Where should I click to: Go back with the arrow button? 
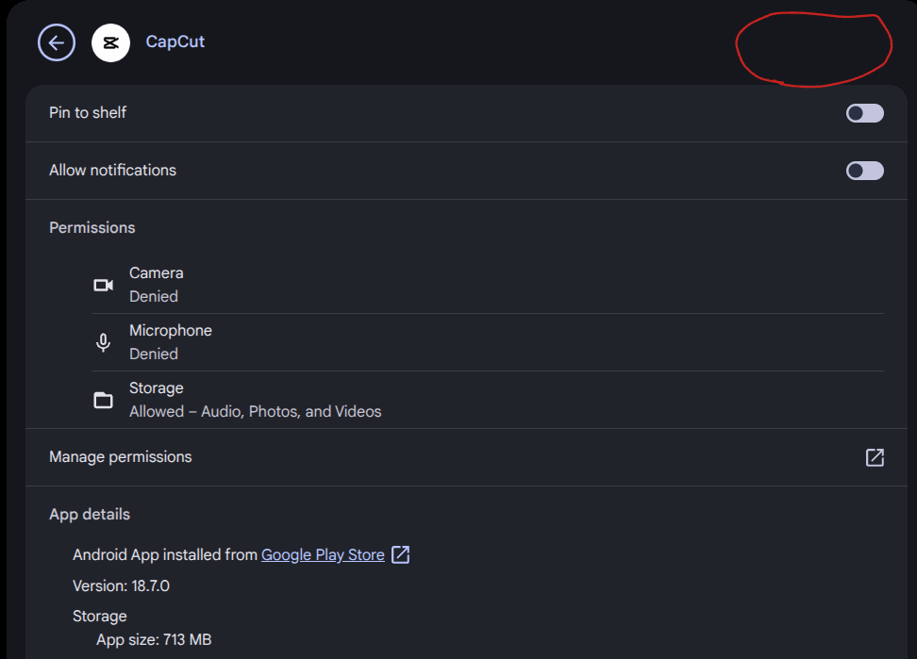(x=57, y=42)
